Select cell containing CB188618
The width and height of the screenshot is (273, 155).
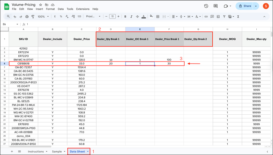point(23,63)
